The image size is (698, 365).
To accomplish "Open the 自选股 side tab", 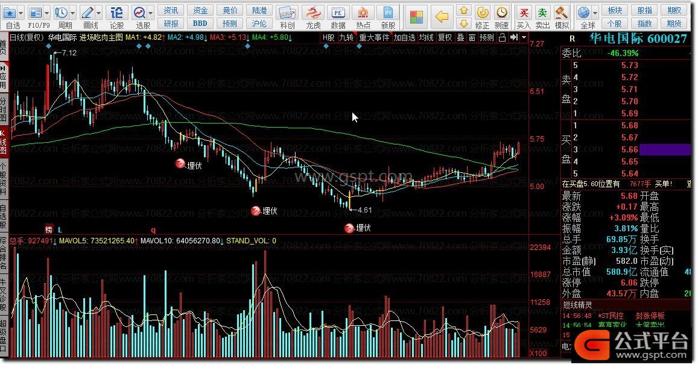I will pyautogui.click(x=4, y=216).
